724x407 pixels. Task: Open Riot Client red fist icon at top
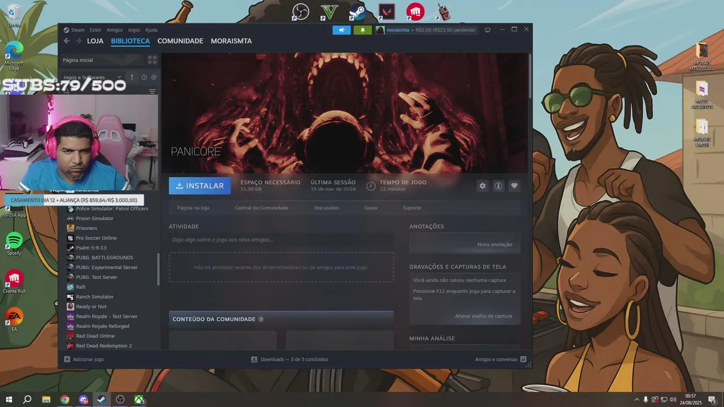(415, 11)
